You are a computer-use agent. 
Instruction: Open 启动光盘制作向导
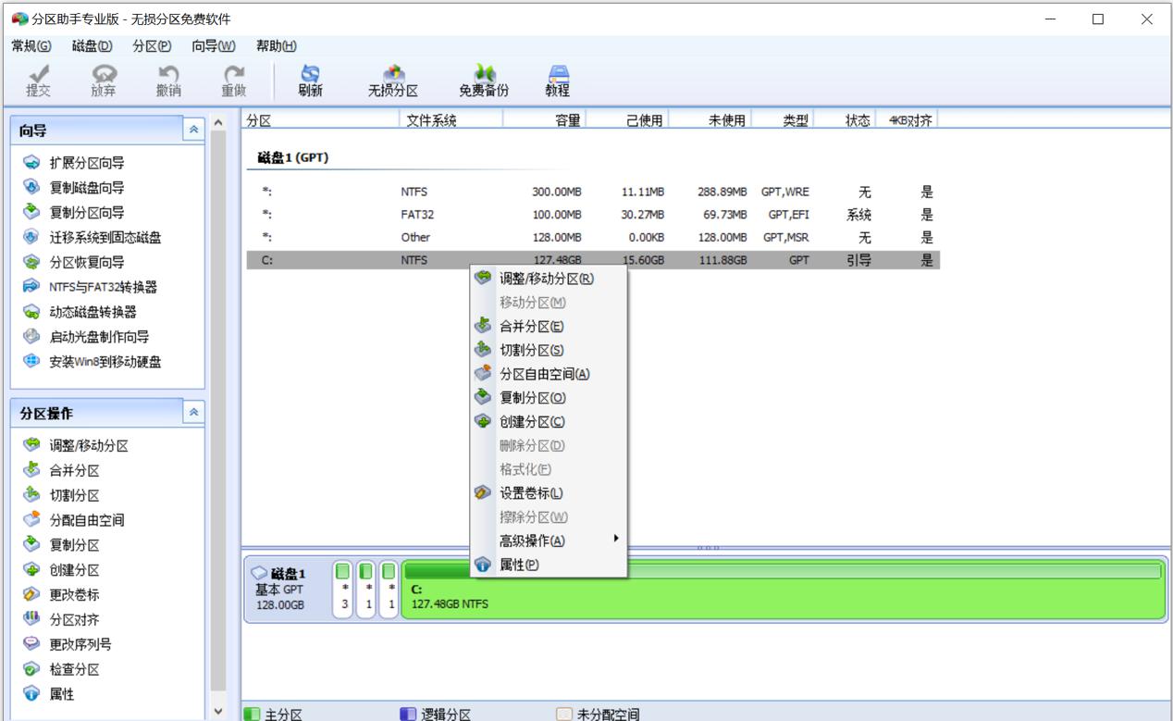86,338
